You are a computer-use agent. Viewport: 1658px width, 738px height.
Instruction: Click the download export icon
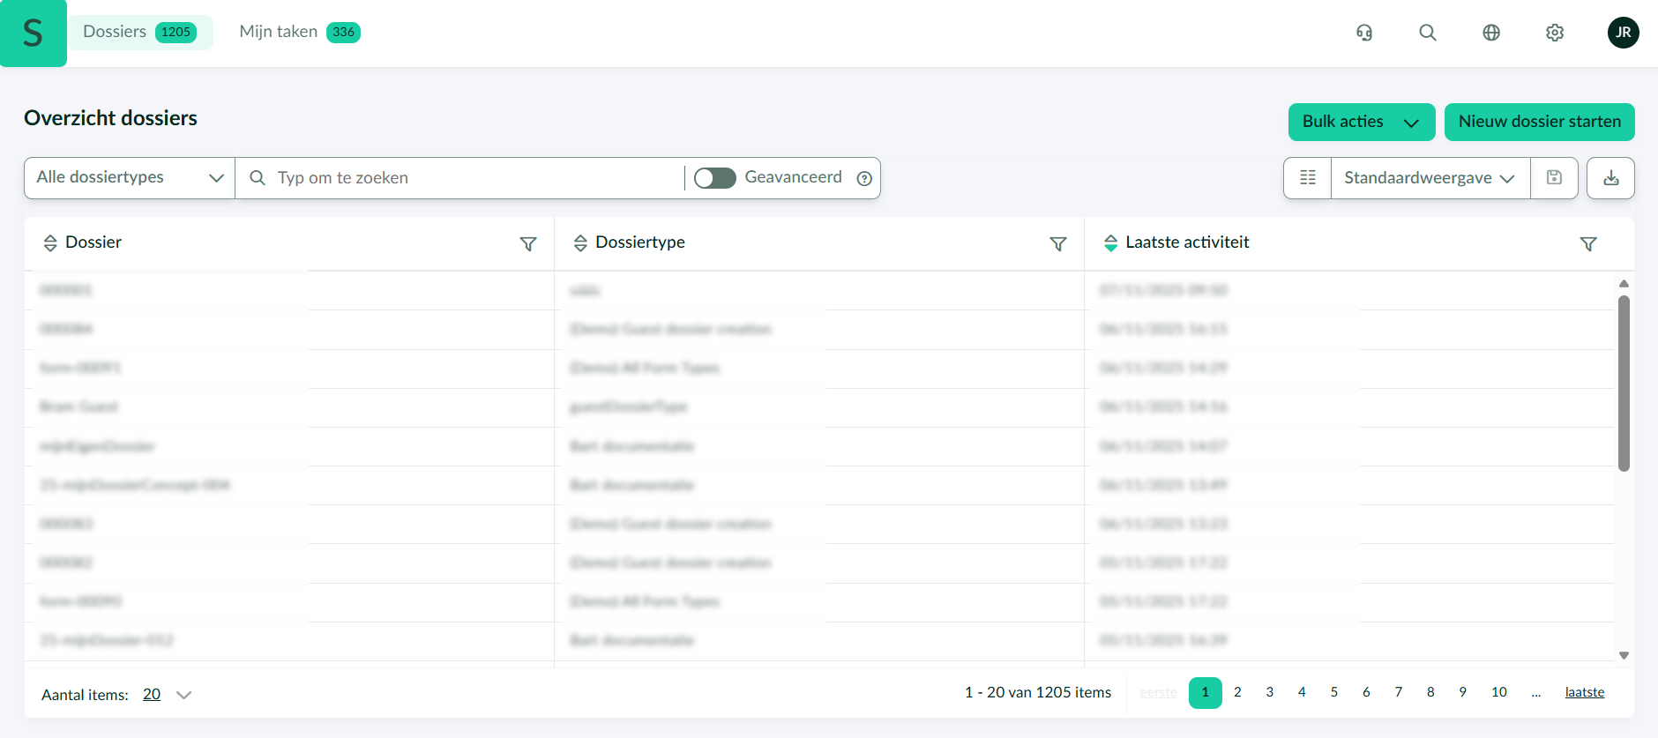tap(1610, 178)
